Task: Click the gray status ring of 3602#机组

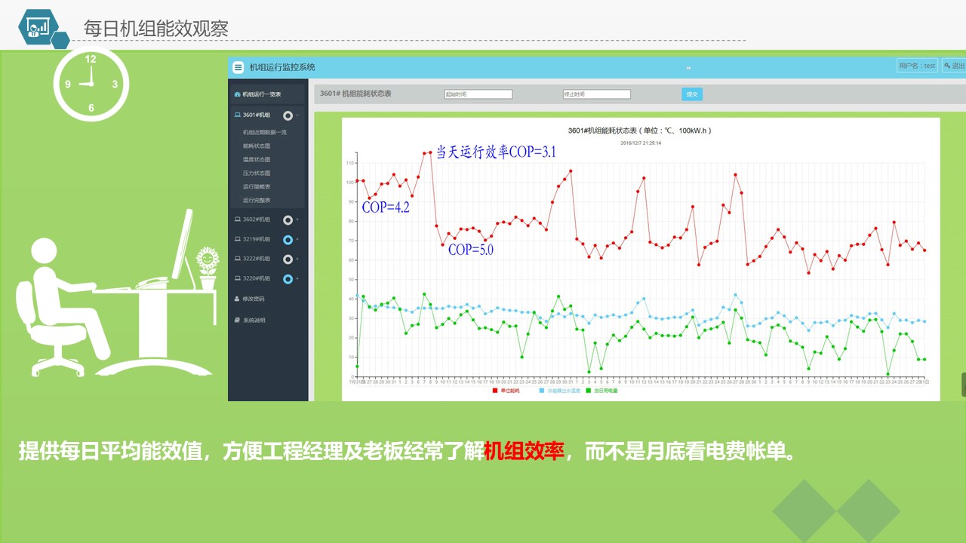Action: click(x=288, y=220)
